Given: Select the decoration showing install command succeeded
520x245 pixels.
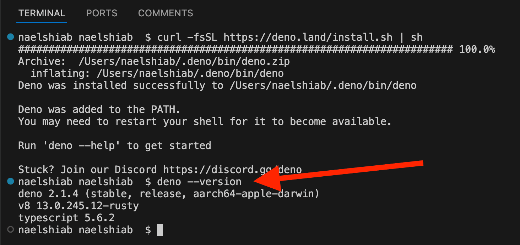Looking at the screenshot, I should coord(10,36).
